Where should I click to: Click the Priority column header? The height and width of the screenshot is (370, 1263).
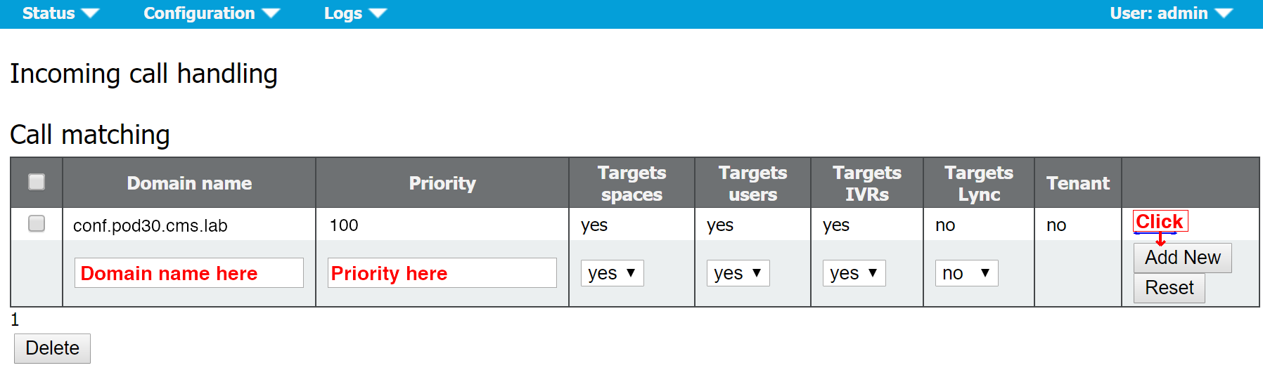(x=442, y=183)
